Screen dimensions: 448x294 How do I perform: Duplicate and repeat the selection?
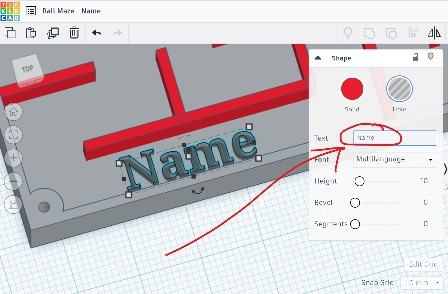tap(53, 33)
